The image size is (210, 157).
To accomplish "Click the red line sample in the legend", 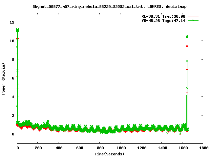I will coord(193,16).
